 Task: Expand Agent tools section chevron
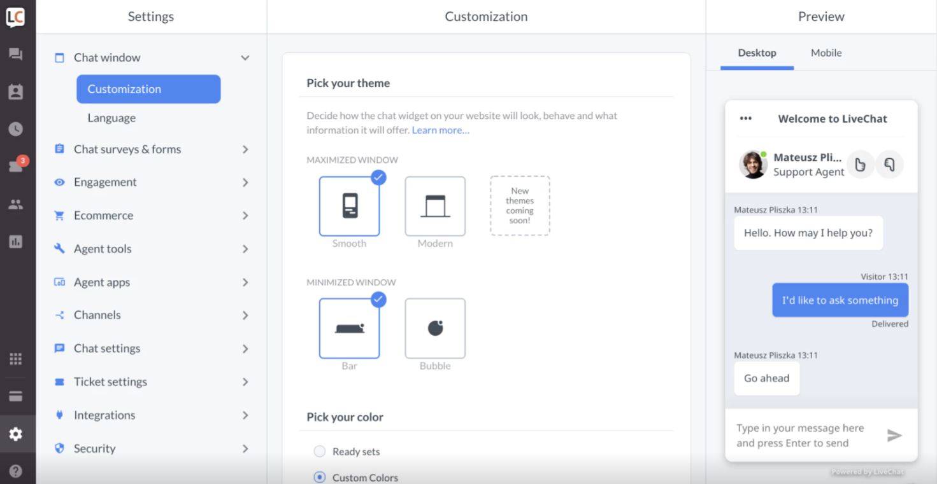tap(245, 249)
